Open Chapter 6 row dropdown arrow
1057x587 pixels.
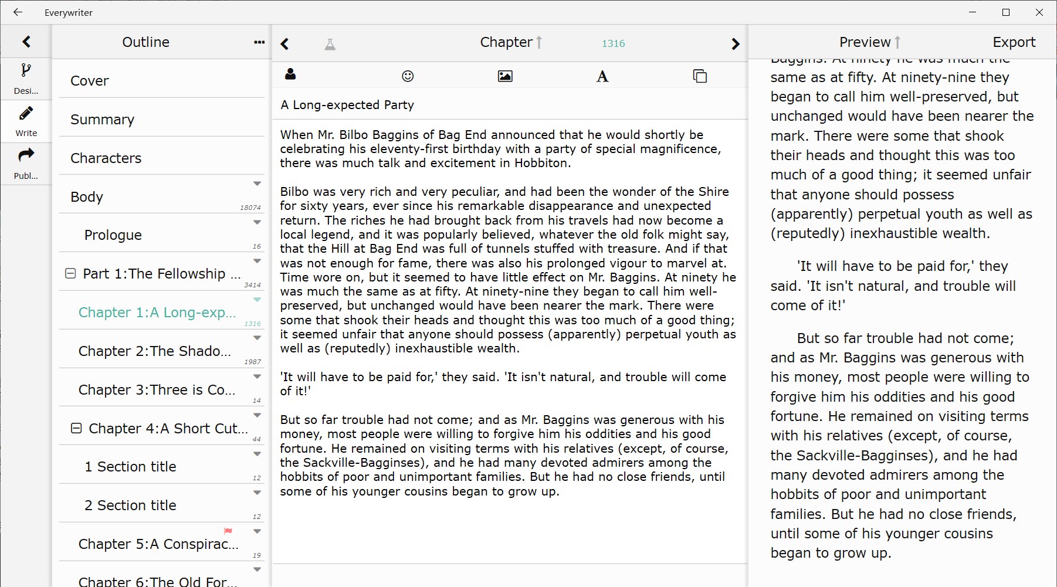click(x=257, y=569)
